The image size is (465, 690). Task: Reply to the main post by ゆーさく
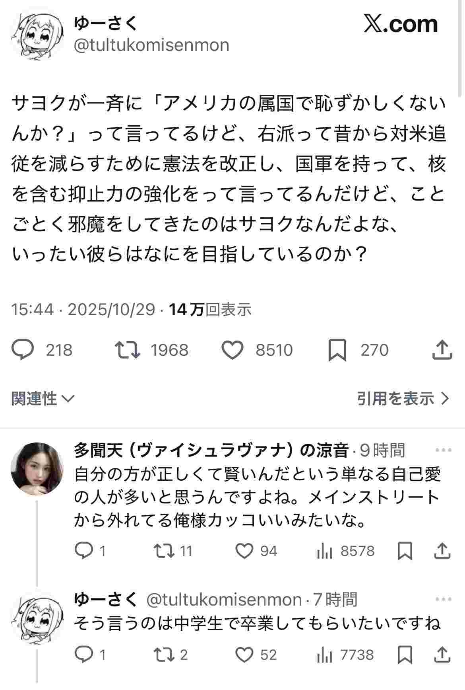[x=22, y=350]
